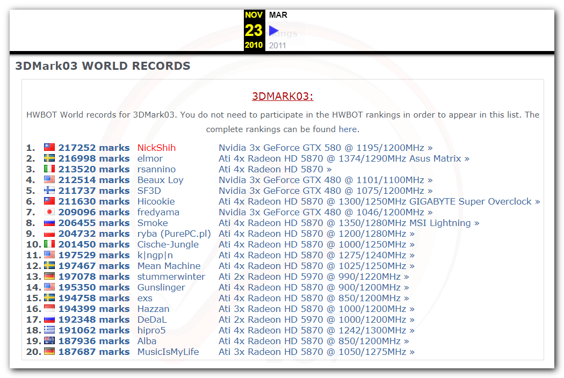564x378 pixels.
Task: Click USA flag icon next to Gunslinger
Action: click(x=49, y=287)
